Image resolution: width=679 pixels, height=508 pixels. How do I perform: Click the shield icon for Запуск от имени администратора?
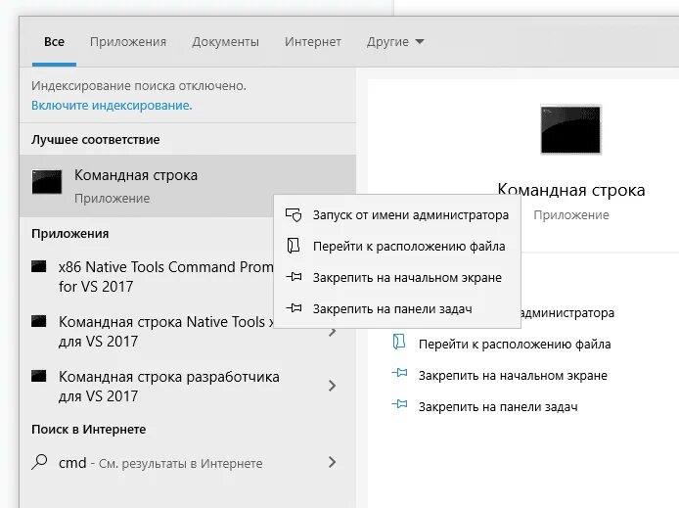pyautogui.click(x=294, y=214)
